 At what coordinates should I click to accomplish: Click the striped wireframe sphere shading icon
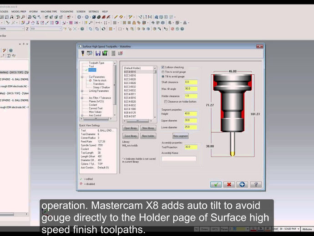click(x=94, y=17)
